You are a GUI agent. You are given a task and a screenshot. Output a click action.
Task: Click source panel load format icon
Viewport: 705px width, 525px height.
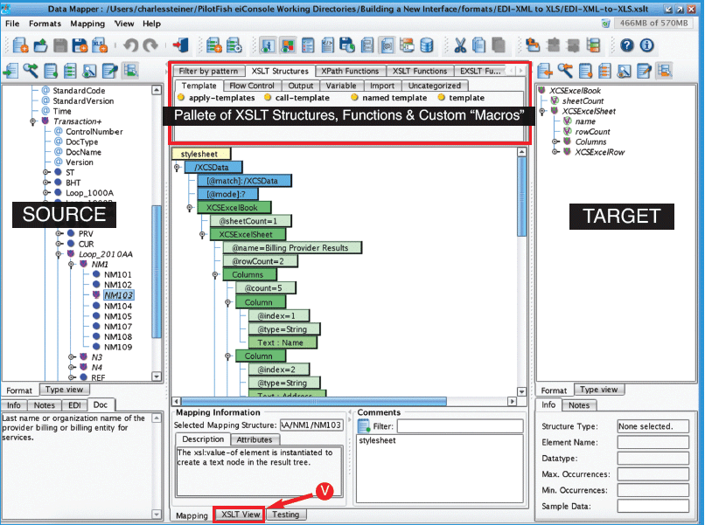pos(10,71)
